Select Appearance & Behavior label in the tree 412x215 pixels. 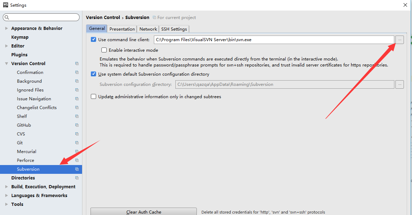37,29
